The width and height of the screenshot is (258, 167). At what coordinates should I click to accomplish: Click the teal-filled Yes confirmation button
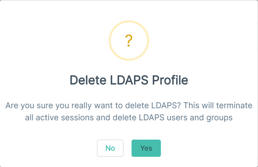coord(146,148)
